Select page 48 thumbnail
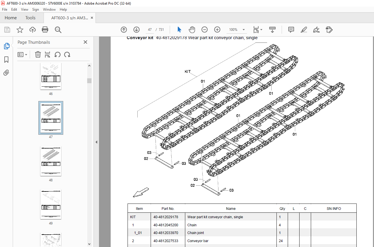This screenshot has width=374, height=247. 51,161
